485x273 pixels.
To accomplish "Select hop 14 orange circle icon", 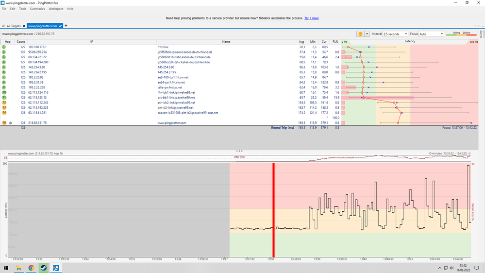I will pyautogui.click(x=4, y=113).
